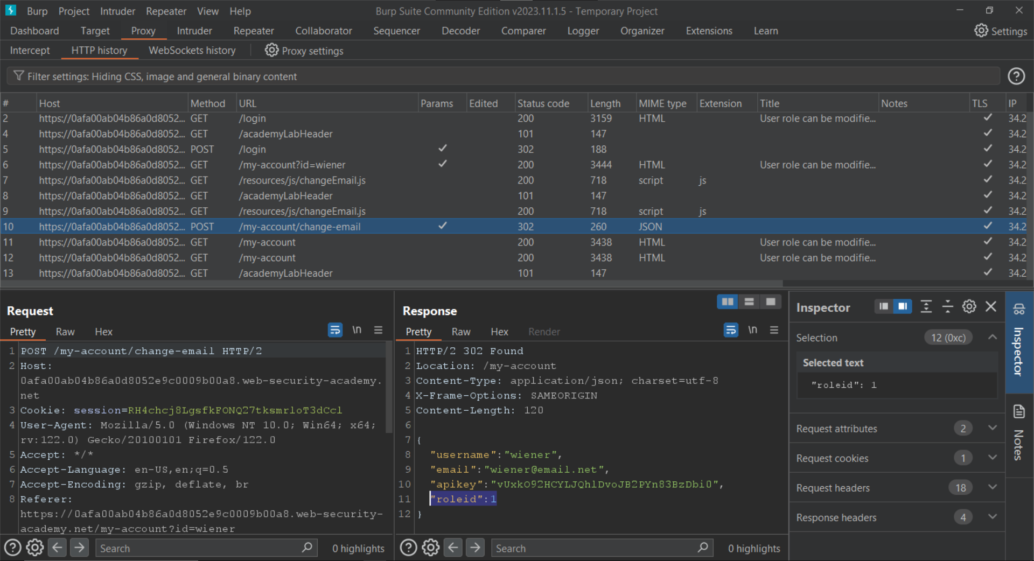Viewport: 1034px width, 561px height.
Task: Click Response search magnifier icon
Action: [702, 548]
